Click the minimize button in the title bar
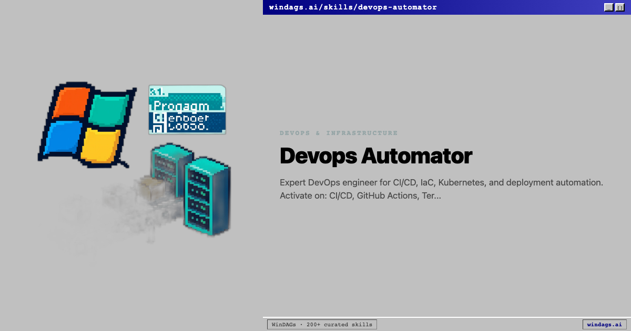This screenshot has width=631, height=331. (x=608, y=7)
